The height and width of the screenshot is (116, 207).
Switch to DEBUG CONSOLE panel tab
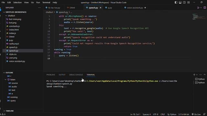coord(76,75)
